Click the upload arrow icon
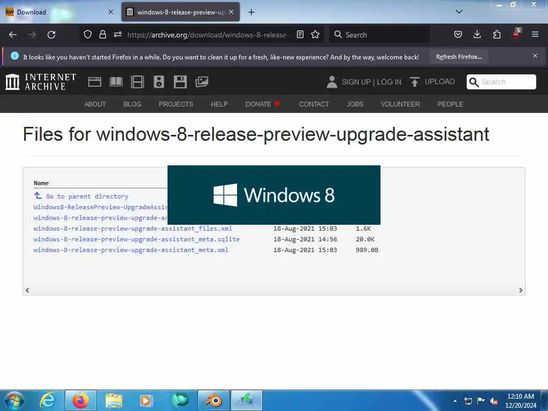The width and height of the screenshot is (548, 411). (x=415, y=82)
